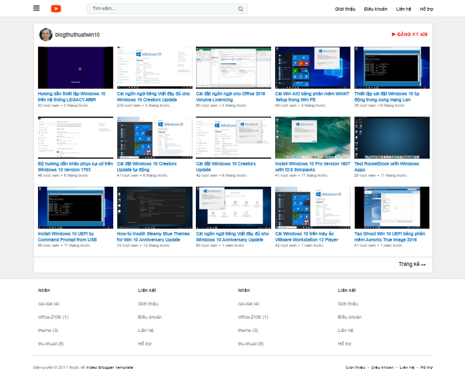Open Liên hệ in top navigation
The image size is (465, 376).
[x=403, y=9]
